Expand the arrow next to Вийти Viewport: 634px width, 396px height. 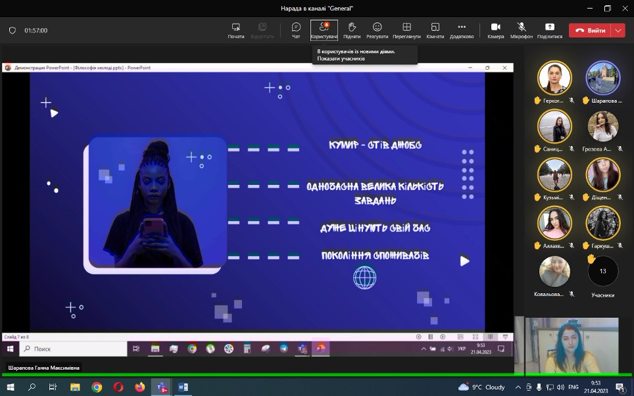(x=618, y=30)
